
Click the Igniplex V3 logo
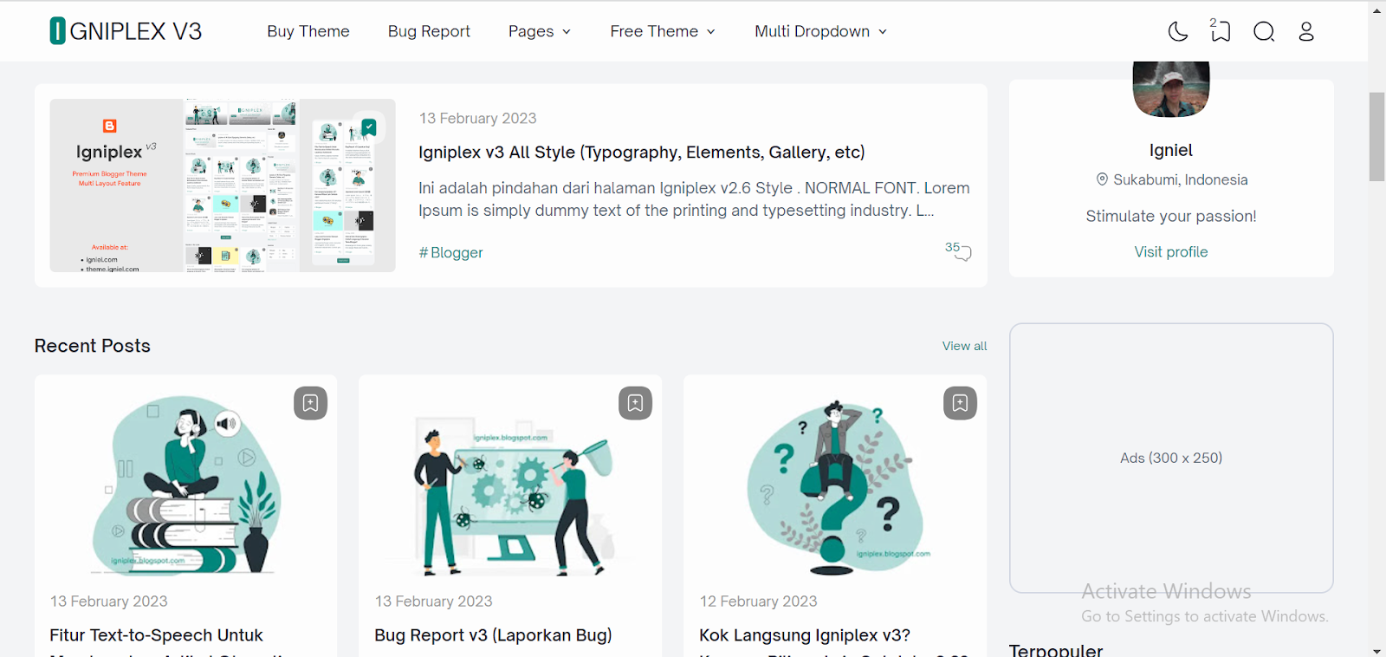click(x=126, y=31)
